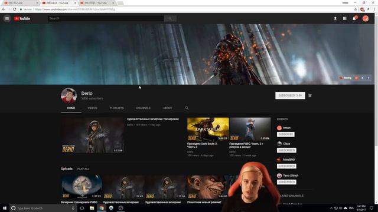Viewport: 378px width, 212px height.
Task: Open the 'Вечерние тренировки PUBG' upload thumbnail
Action: (82, 187)
